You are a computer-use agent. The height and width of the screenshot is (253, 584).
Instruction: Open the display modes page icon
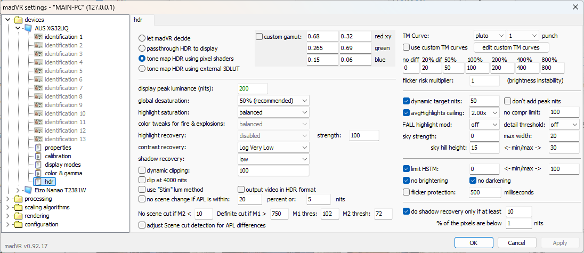[38, 165]
